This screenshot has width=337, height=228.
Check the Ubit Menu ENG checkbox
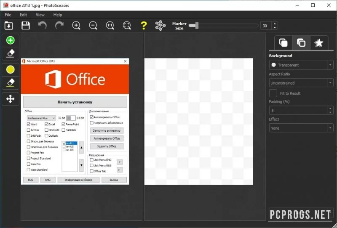tap(91, 160)
